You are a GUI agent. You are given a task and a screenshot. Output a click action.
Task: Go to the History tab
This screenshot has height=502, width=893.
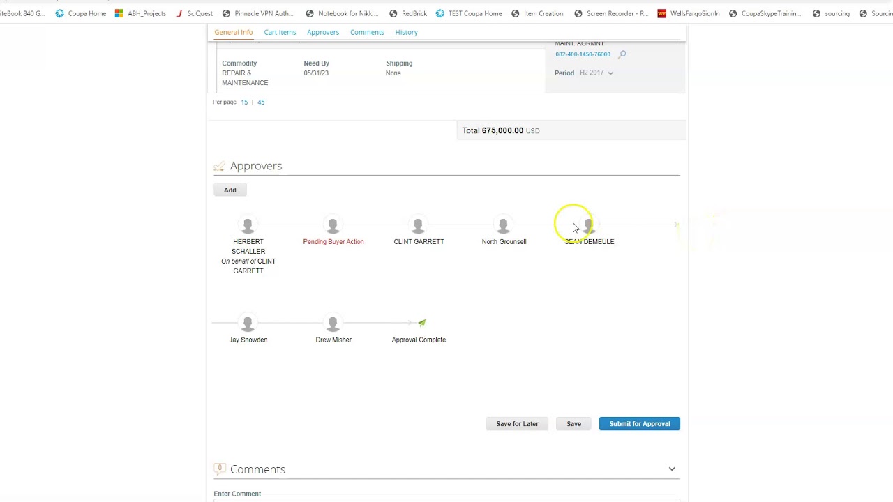406,32
